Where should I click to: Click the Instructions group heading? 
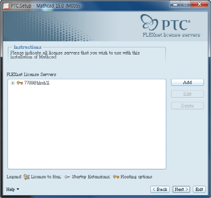point(28,47)
